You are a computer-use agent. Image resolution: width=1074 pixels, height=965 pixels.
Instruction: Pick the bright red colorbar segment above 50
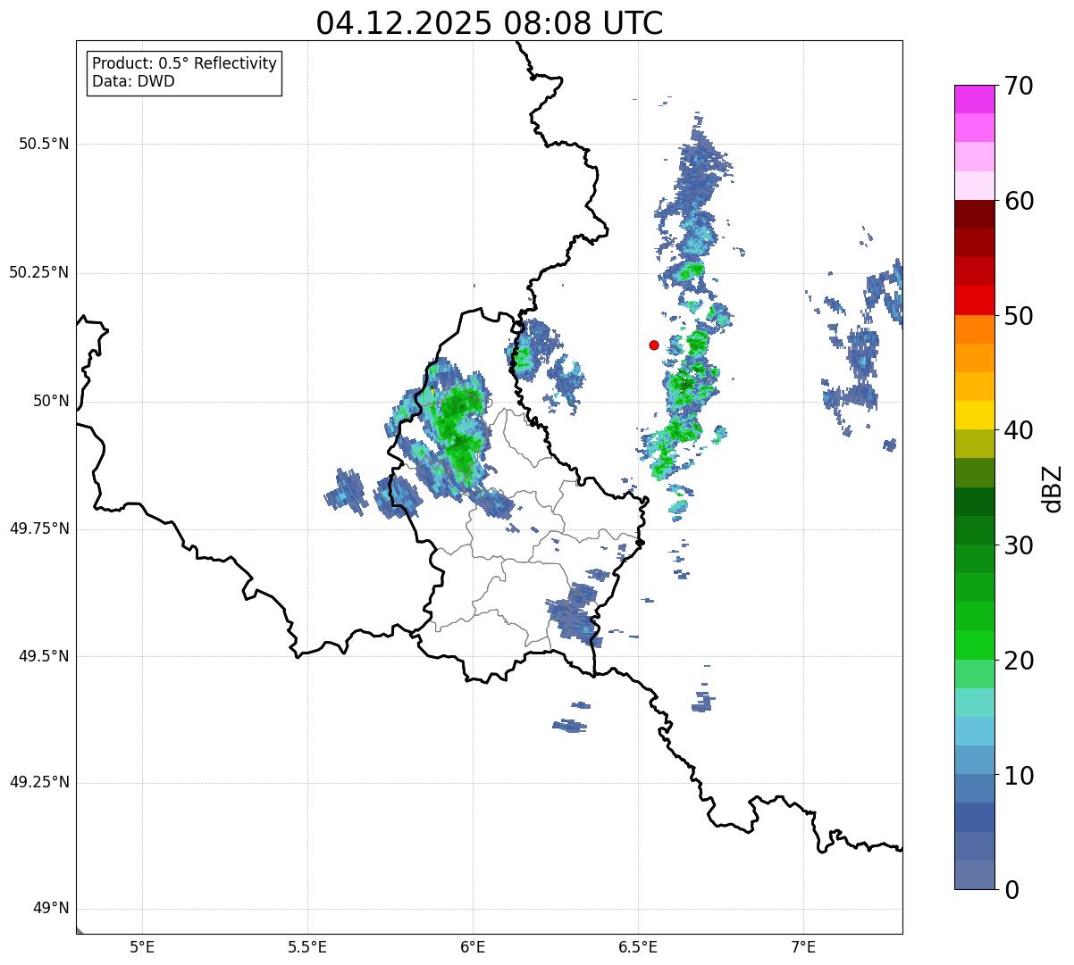coord(974,301)
